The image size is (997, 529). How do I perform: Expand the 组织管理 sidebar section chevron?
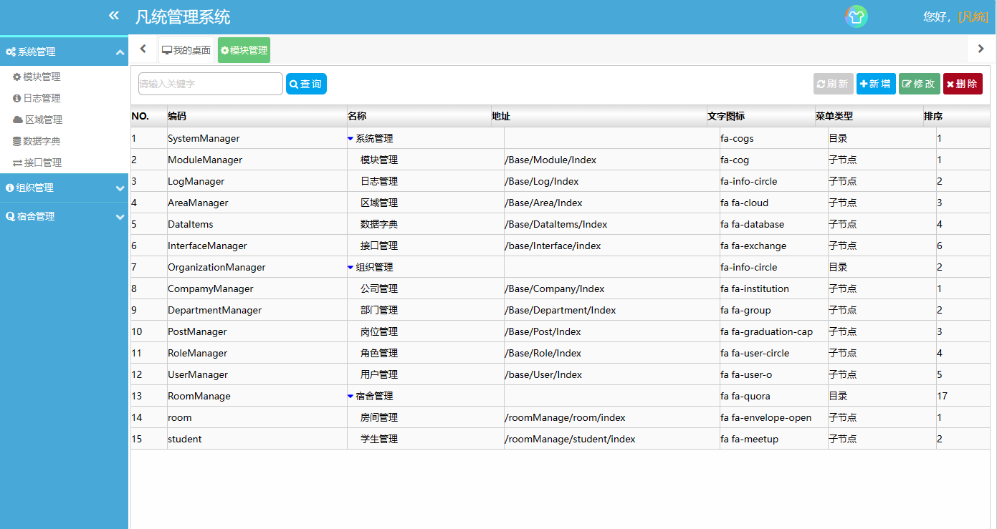click(120, 188)
